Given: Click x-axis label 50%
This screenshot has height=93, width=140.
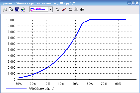Looking at the screenshot, I should (x=90, y=84).
